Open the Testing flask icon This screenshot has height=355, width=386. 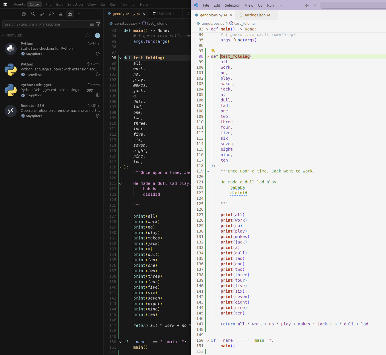[61, 14]
